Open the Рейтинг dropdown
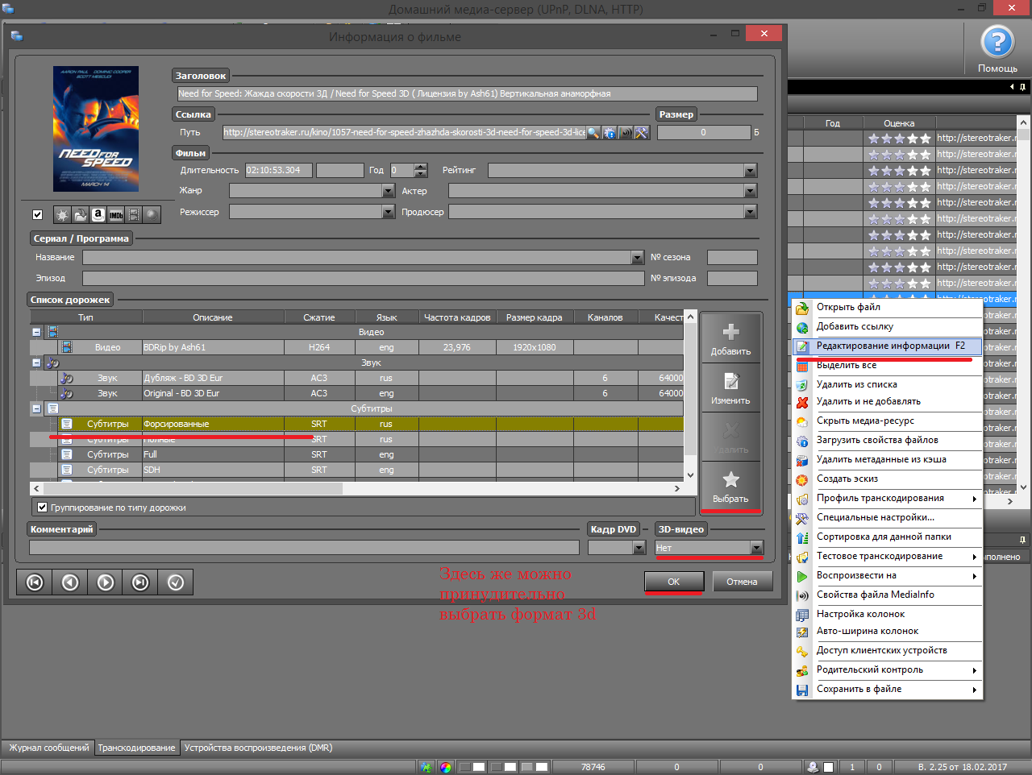1032x775 pixels. pyautogui.click(x=751, y=171)
